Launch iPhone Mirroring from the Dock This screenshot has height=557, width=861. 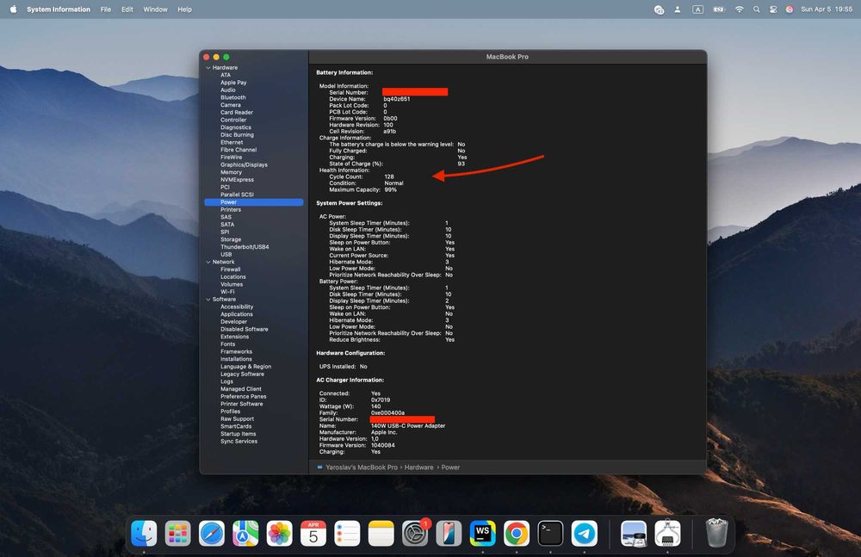[449, 534]
